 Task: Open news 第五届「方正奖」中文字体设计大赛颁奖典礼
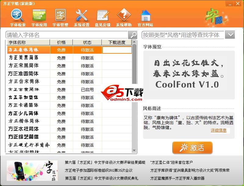pyautogui.click(x=102, y=178)
